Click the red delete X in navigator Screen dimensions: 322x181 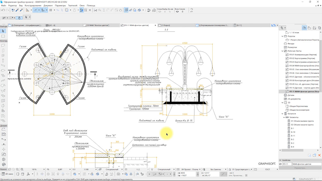[319, 155]
